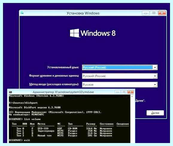Click the Устанавливаемый язык label
Viewport: 173px width, 146px height.
[x=63, y=67]
